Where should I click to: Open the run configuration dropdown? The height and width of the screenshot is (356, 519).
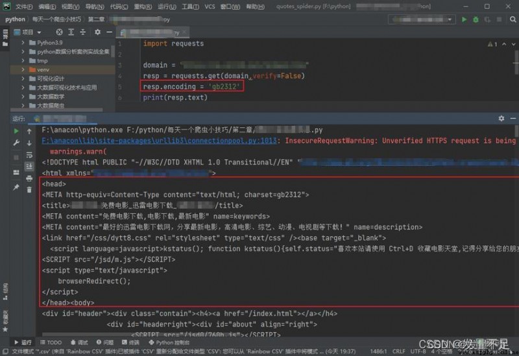click(x=421, y=20)
